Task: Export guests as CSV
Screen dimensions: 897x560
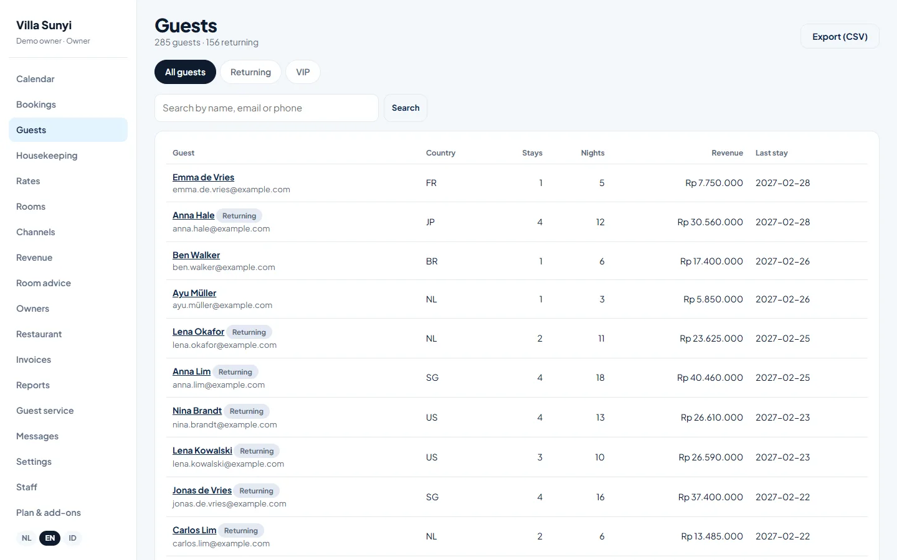Action: pos(840,37)
